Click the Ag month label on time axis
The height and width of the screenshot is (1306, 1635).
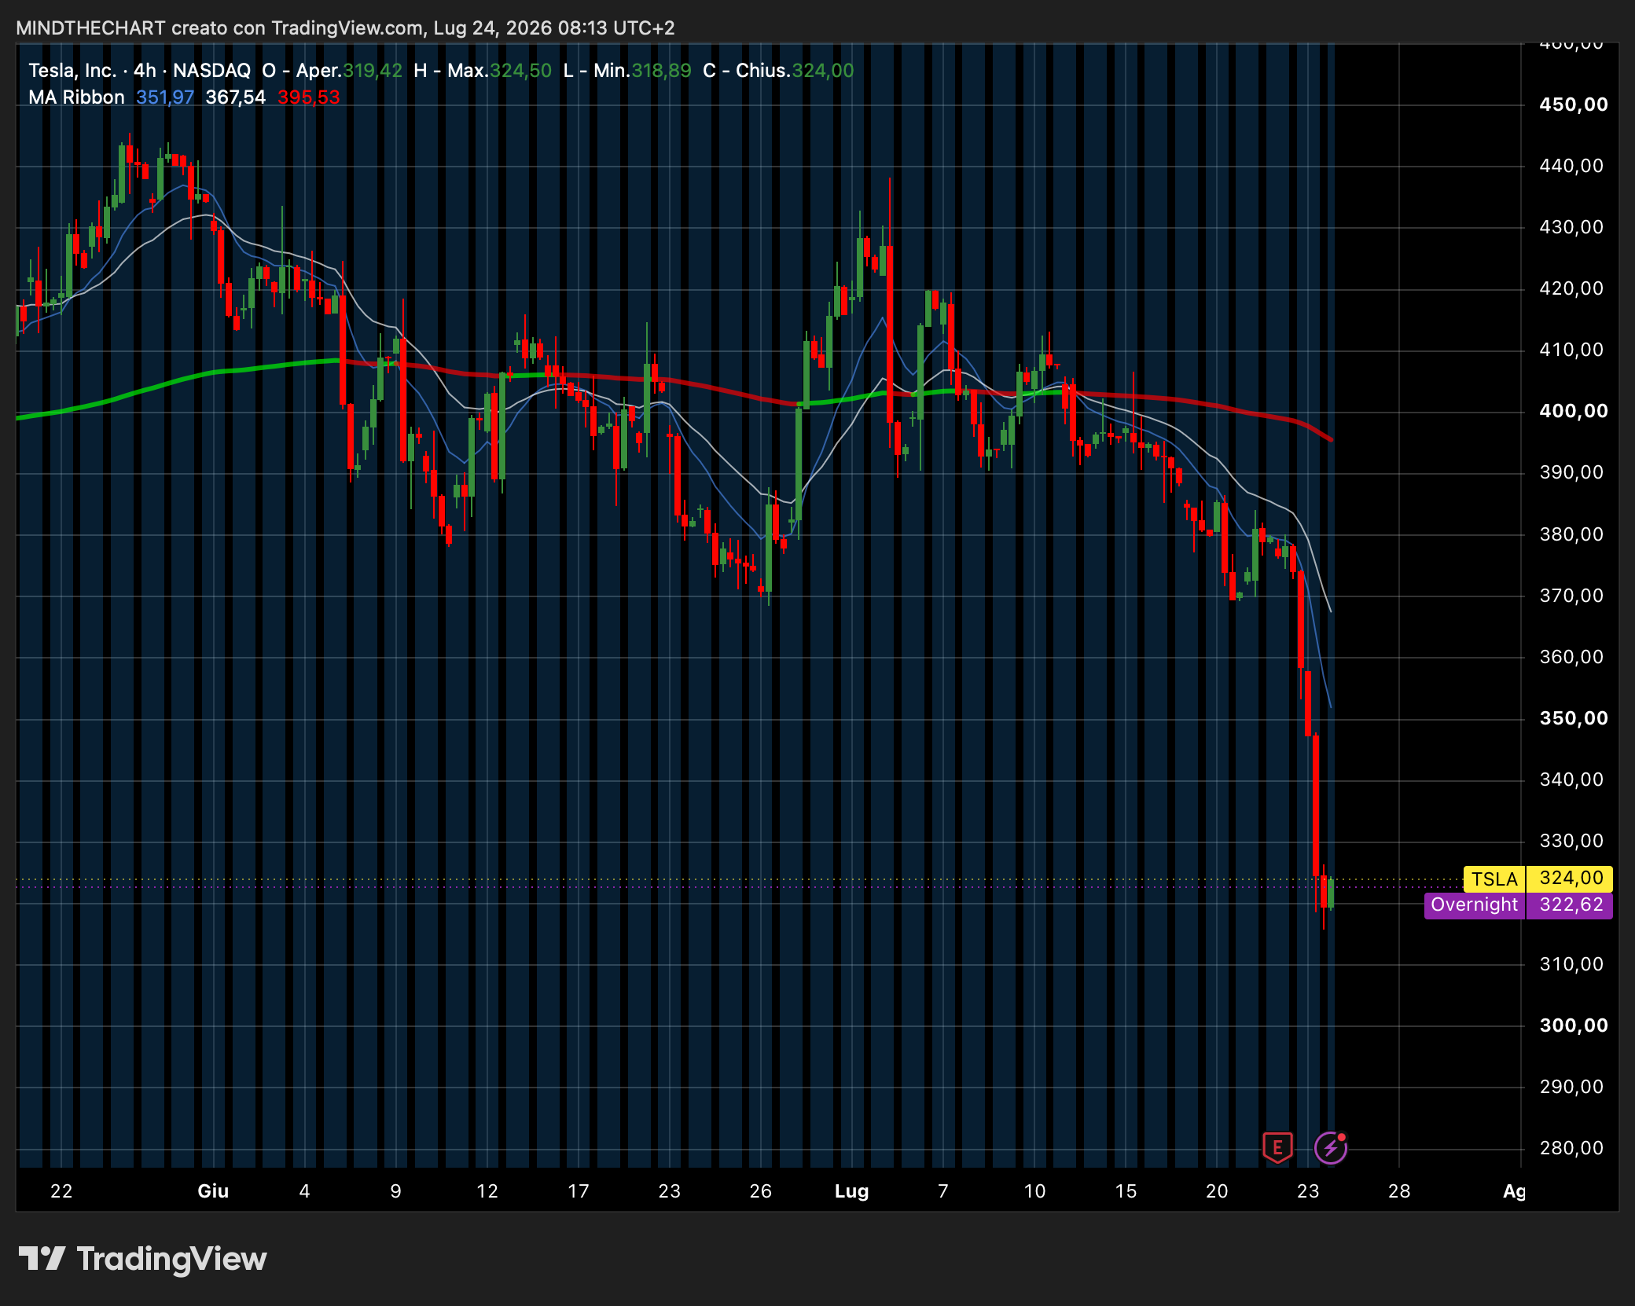[1514, 1192]
